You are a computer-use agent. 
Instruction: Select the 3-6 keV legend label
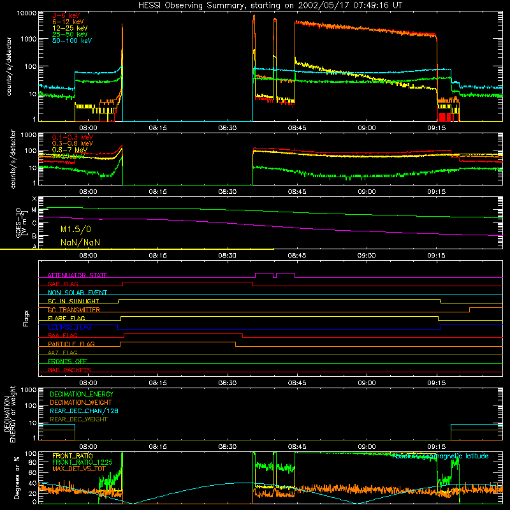(x=66, y=15)
